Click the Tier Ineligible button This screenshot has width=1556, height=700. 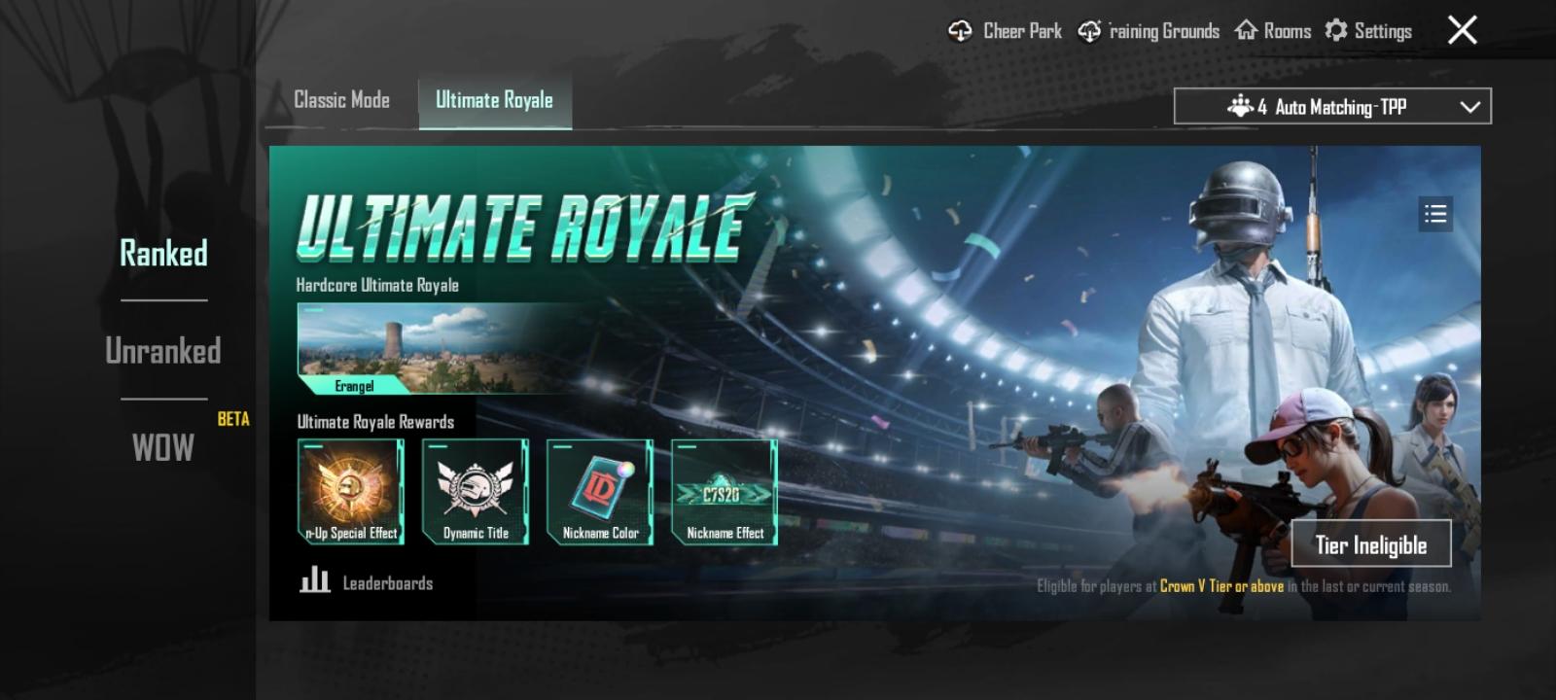1371,544
